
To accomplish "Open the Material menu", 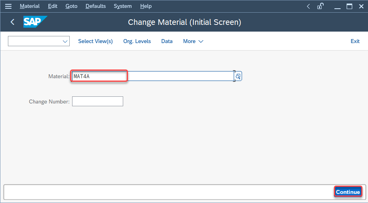I will coord(30,6).
